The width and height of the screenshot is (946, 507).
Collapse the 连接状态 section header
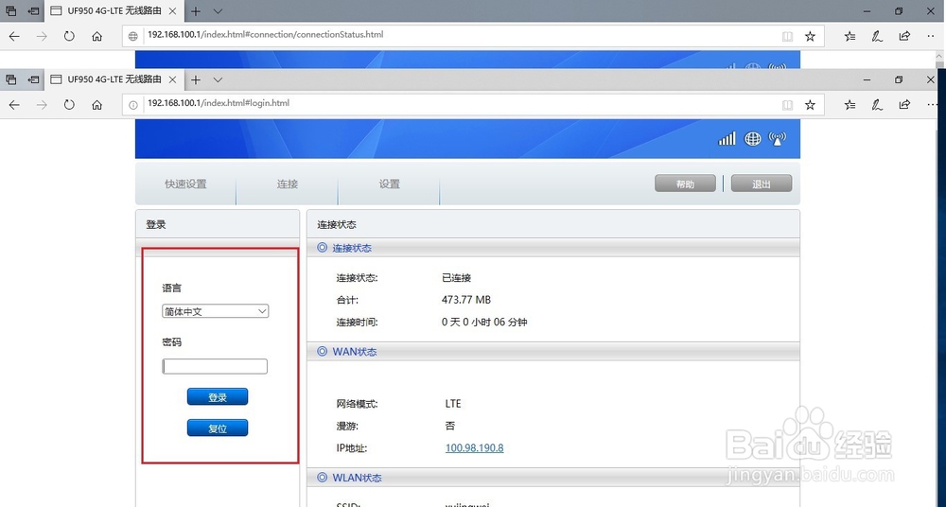point(553,248)
